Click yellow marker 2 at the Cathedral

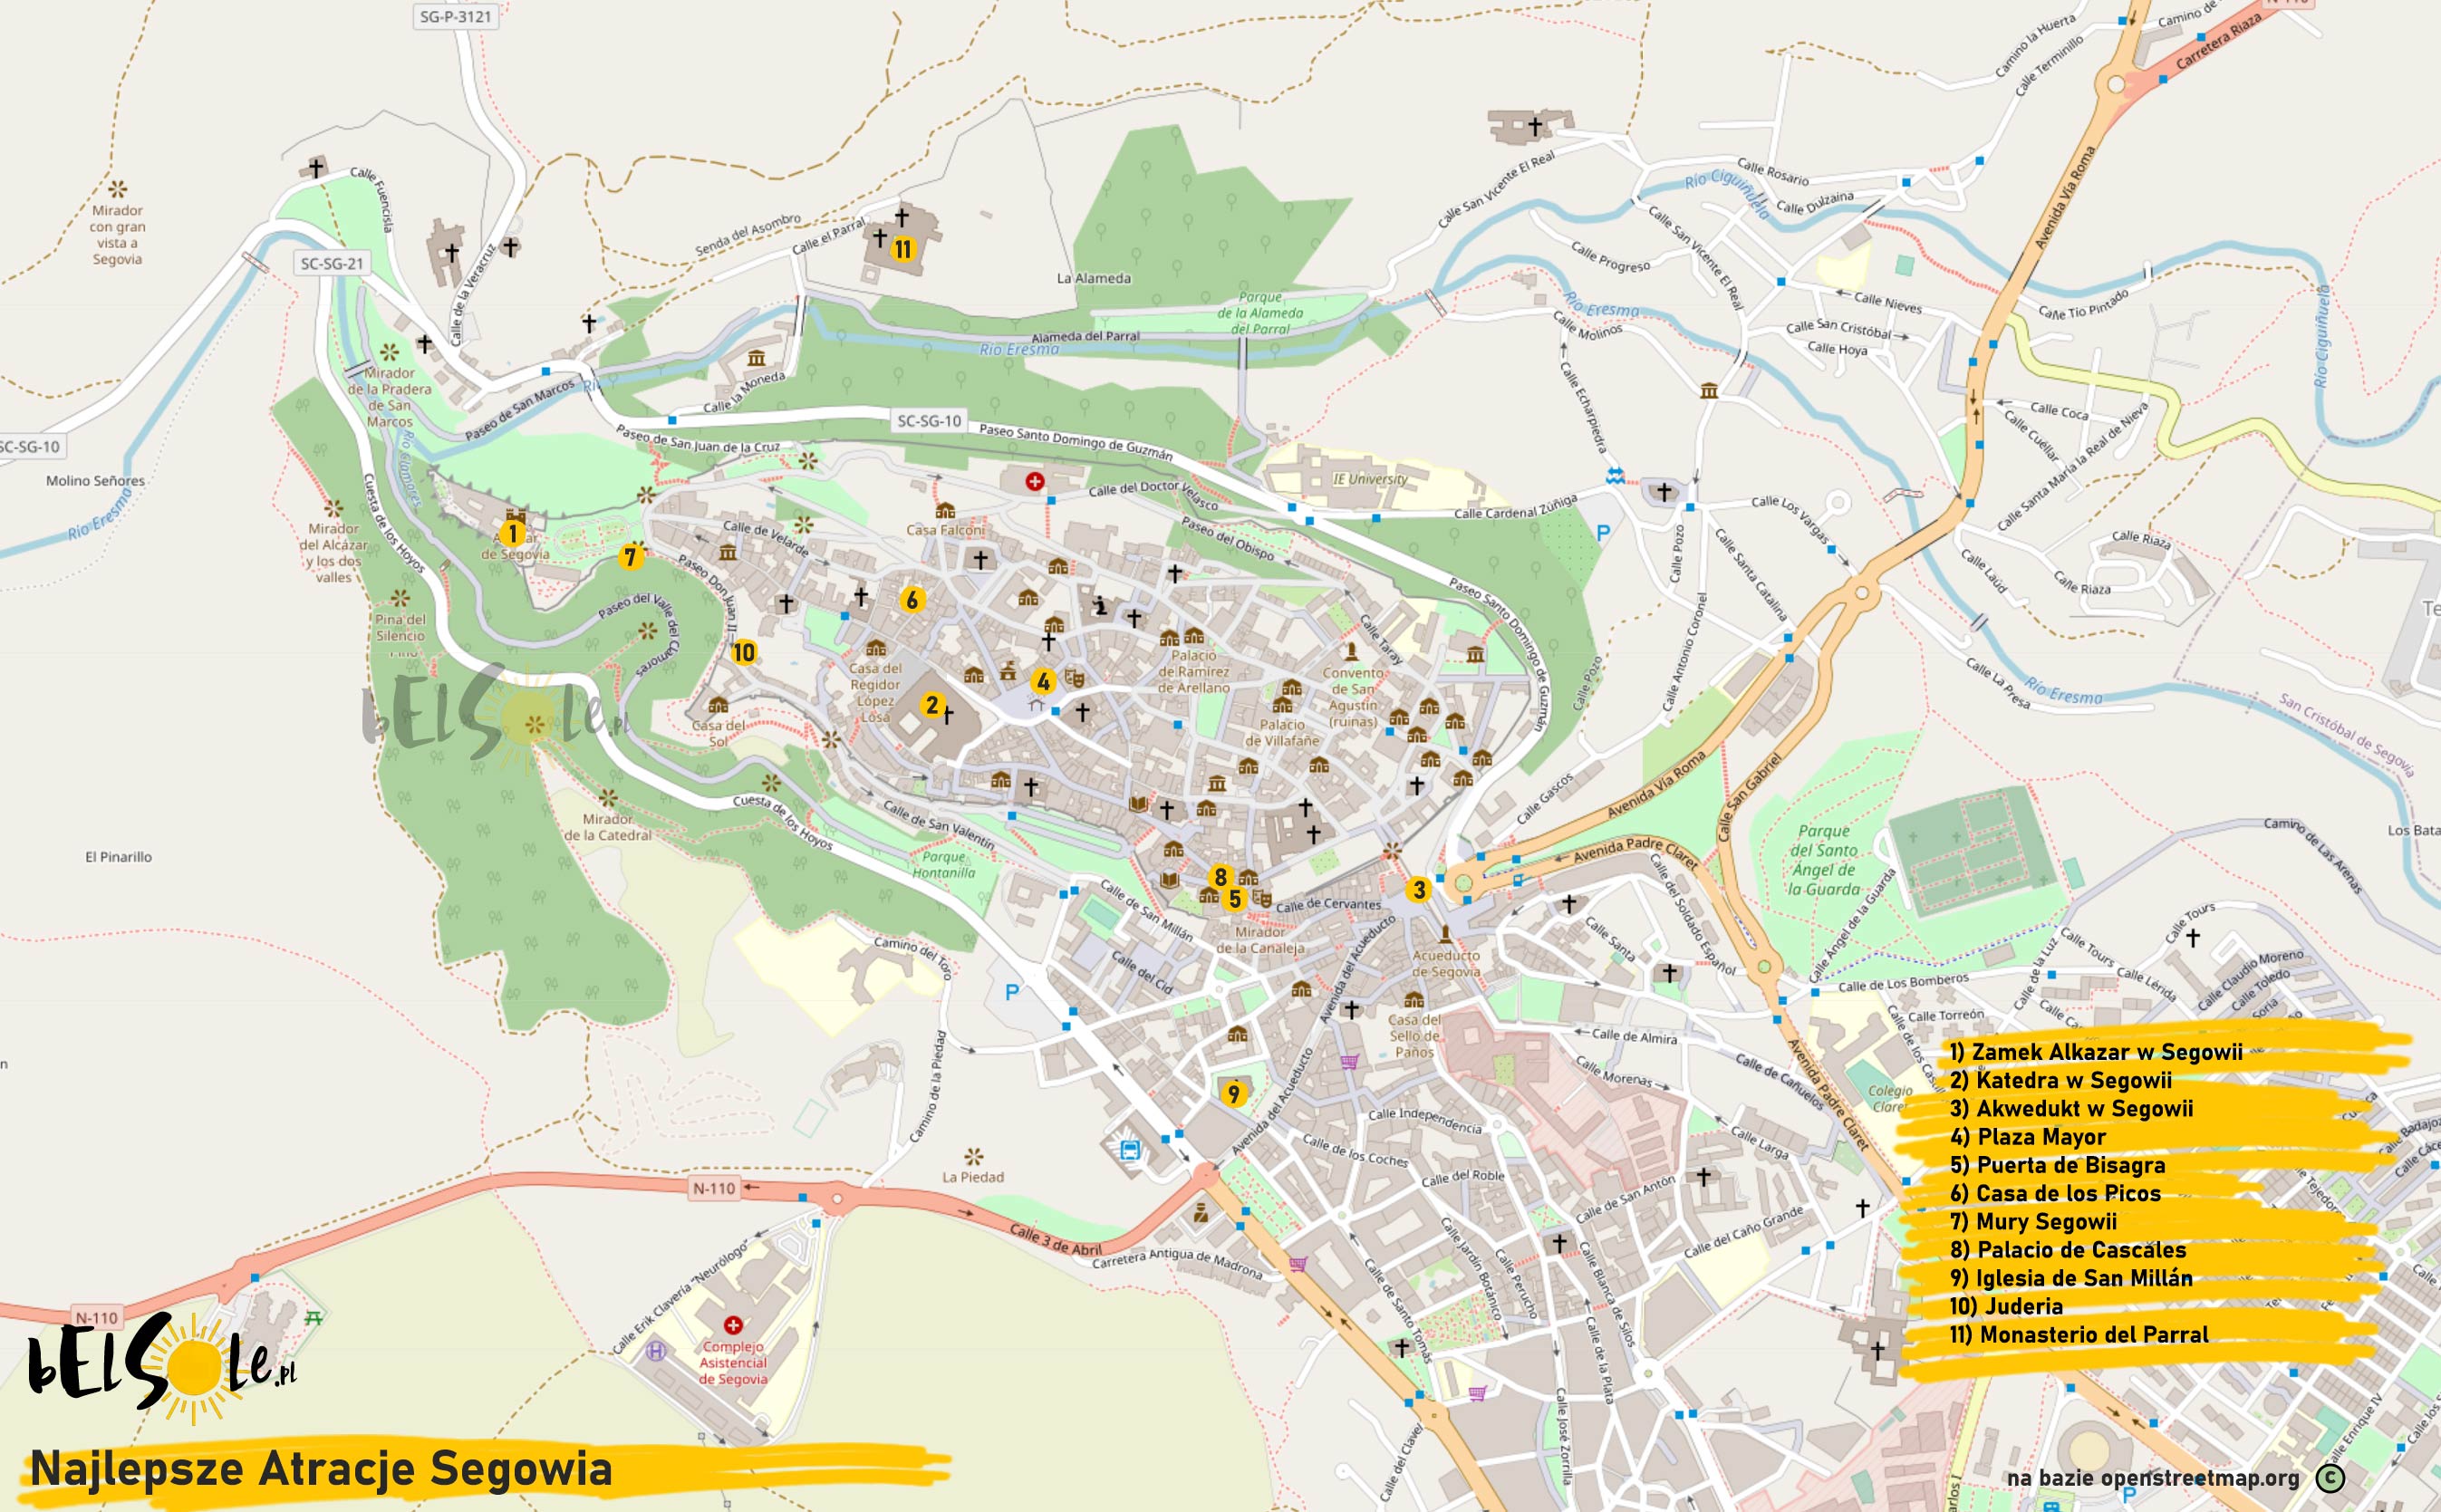[932, 705]
